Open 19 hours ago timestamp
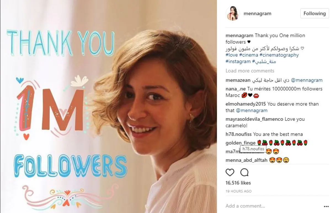 (x=239, y=191)
